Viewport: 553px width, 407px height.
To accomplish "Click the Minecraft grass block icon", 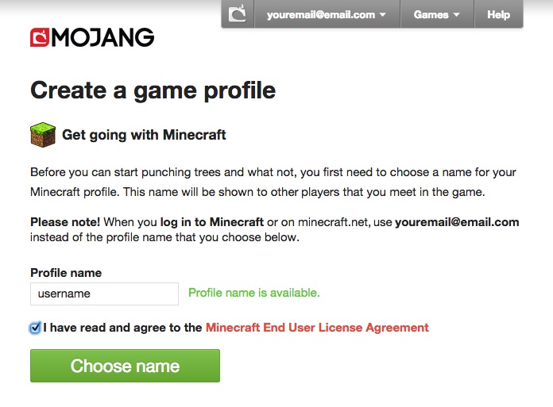I will click(x=43, y=135).
